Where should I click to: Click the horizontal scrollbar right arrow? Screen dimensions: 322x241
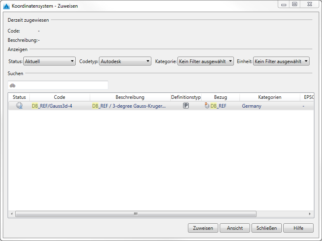310,214
